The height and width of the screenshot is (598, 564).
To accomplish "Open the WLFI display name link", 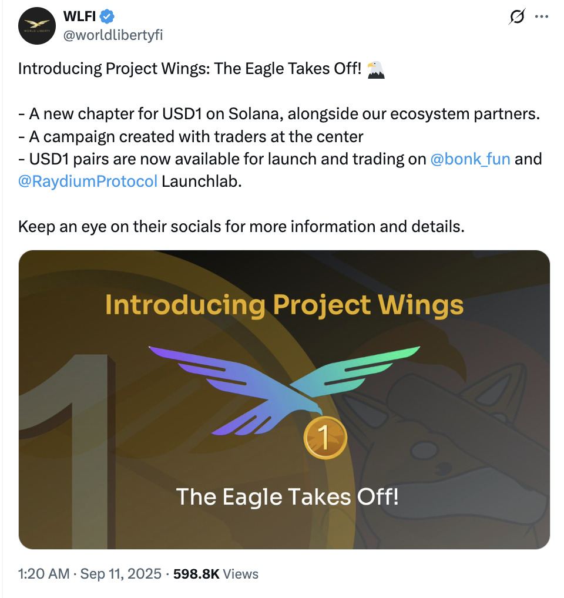I will click(79, 16).
